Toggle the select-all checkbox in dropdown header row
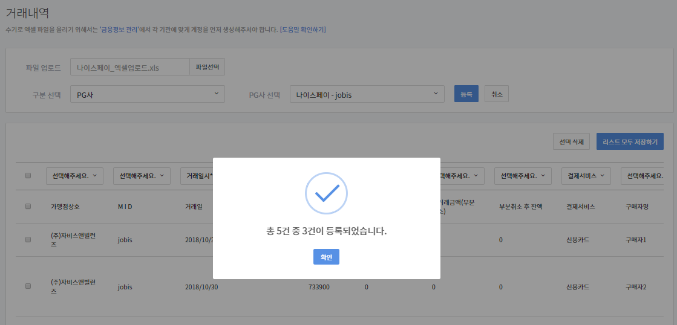Image resolution: width=677 pixels, height=325 pixels. click(28, 175)
